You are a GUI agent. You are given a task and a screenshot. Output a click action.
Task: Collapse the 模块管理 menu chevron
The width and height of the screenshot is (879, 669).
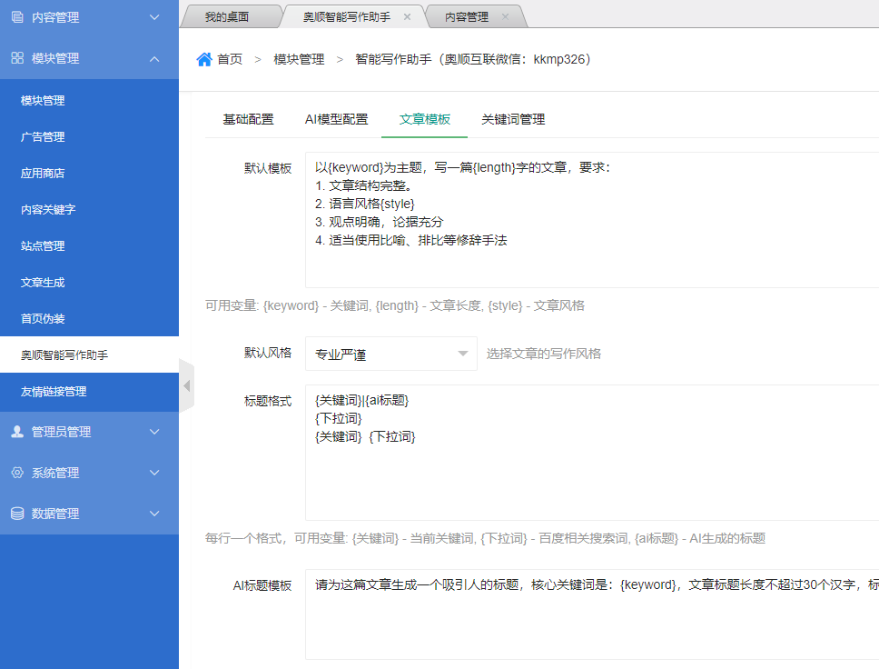point(154,58)
